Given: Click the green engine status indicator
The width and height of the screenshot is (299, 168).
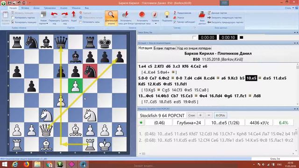Looking at the screenshot, I should (141, 122).
